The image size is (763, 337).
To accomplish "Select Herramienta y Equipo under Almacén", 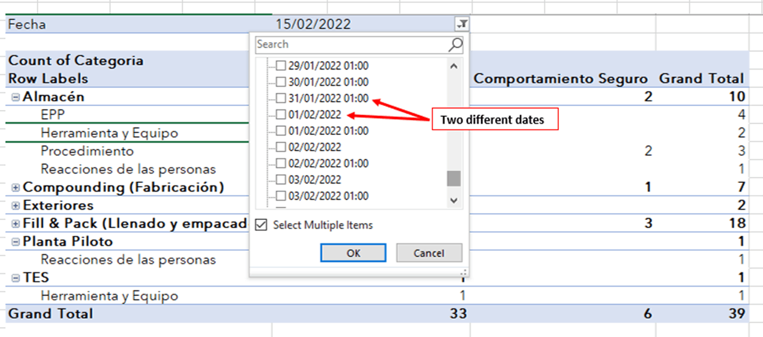I will [109, 133].
